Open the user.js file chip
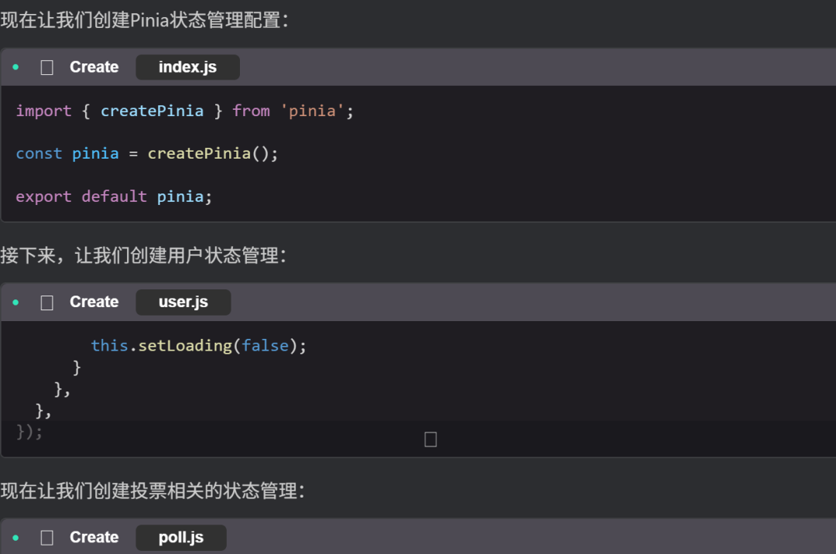Viewport: 836px width, 554px height. [x=183, y=303]
